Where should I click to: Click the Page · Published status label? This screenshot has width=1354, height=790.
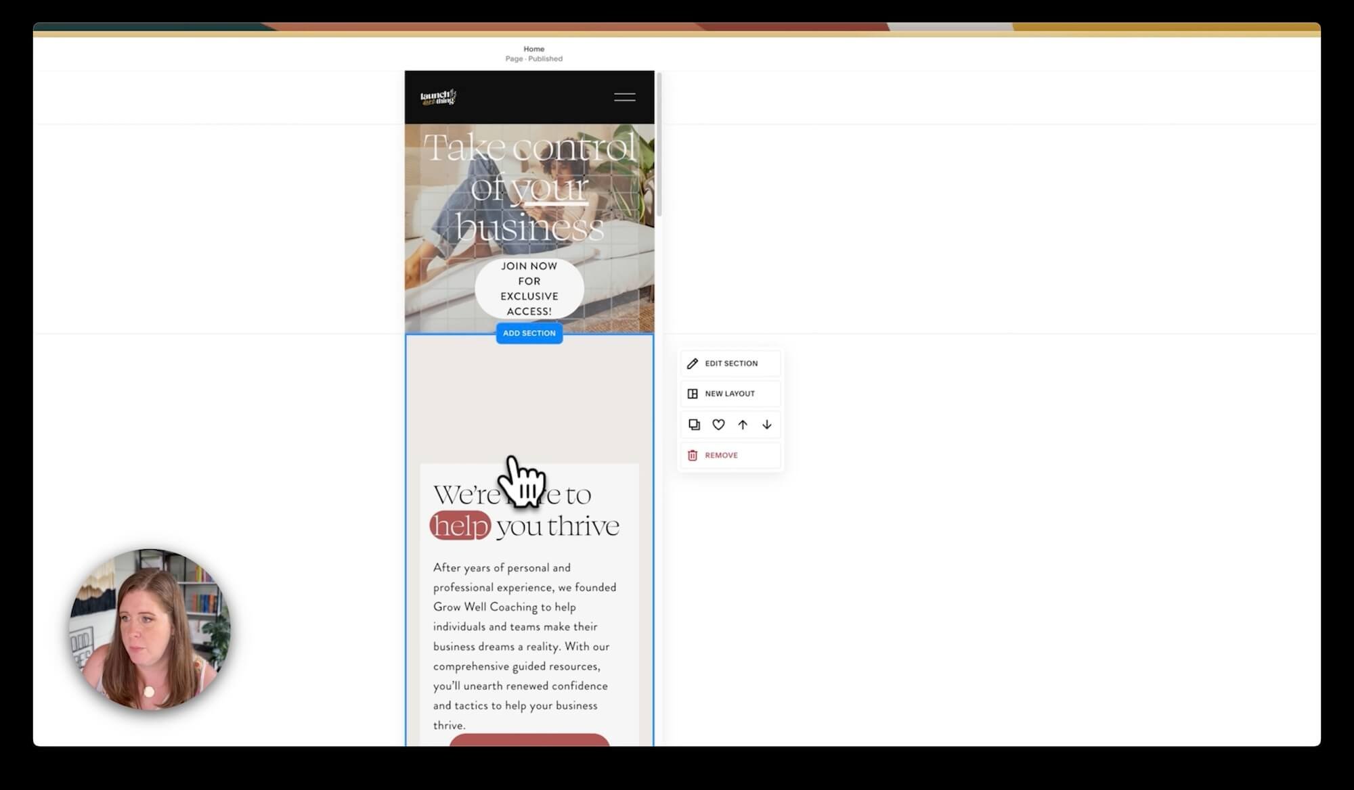(533, 59)
